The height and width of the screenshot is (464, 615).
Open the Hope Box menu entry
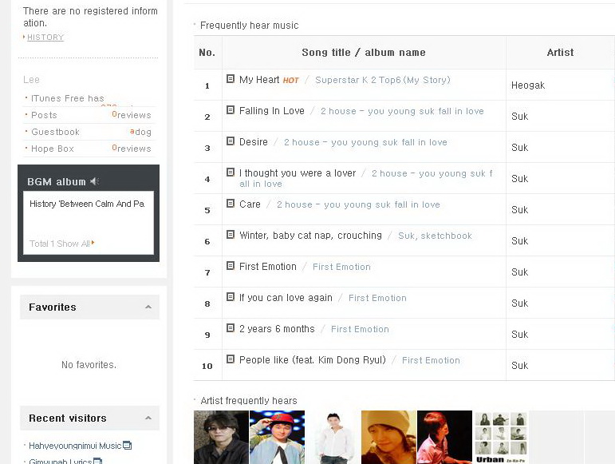coord(53,149)
